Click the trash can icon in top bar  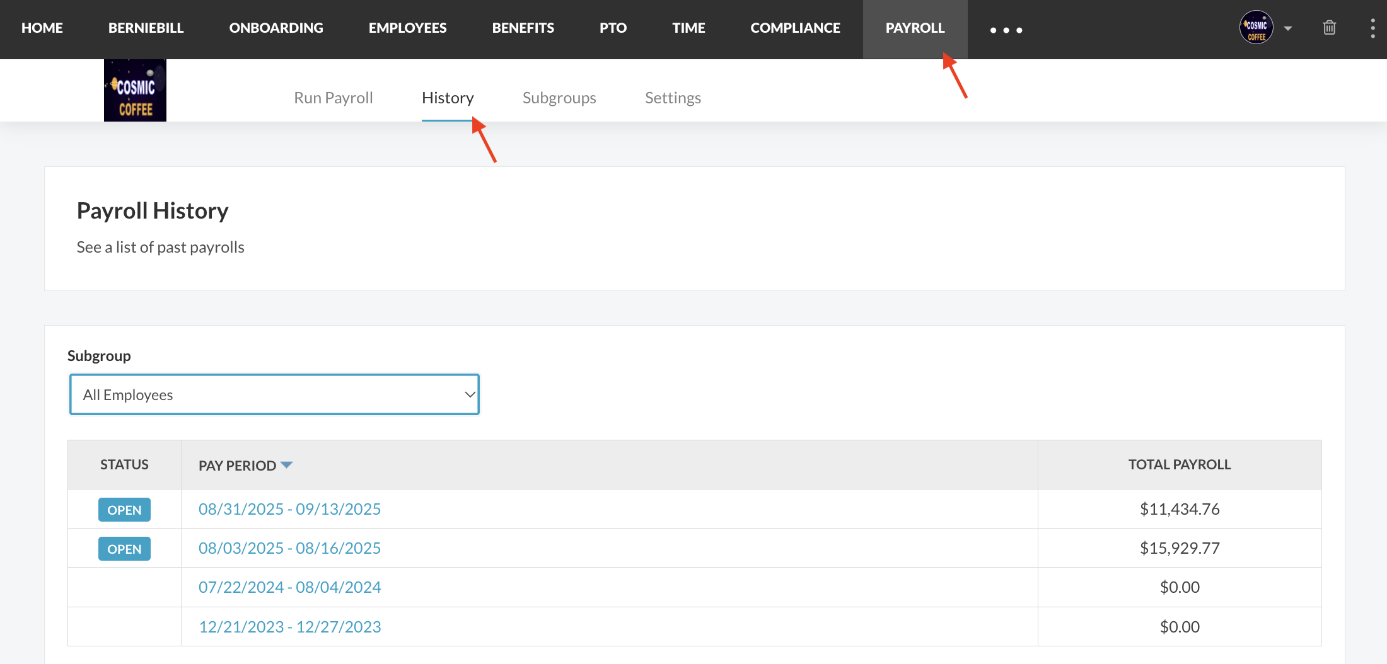click(1329, 28)
